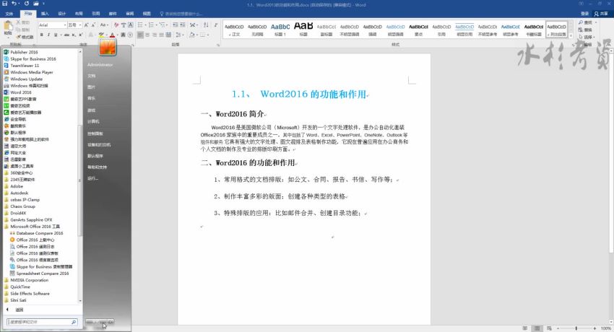Activate the 格式刷 format painter

click(x=25, y=37)
